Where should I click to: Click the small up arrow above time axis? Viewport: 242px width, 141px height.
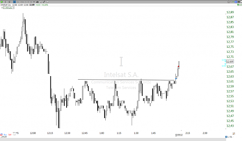click(181, 131)
